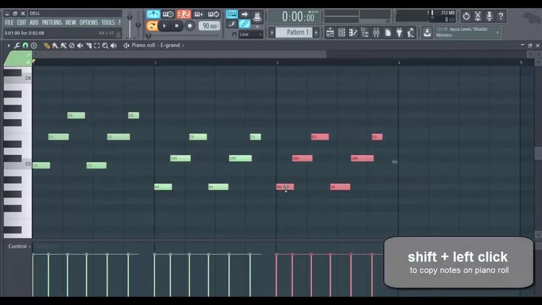
Task: Select the Slice tool
Action: [x=88, y=45]
